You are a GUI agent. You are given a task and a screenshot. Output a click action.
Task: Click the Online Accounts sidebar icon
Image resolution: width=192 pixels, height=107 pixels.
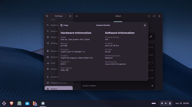[x=48, y=37]
